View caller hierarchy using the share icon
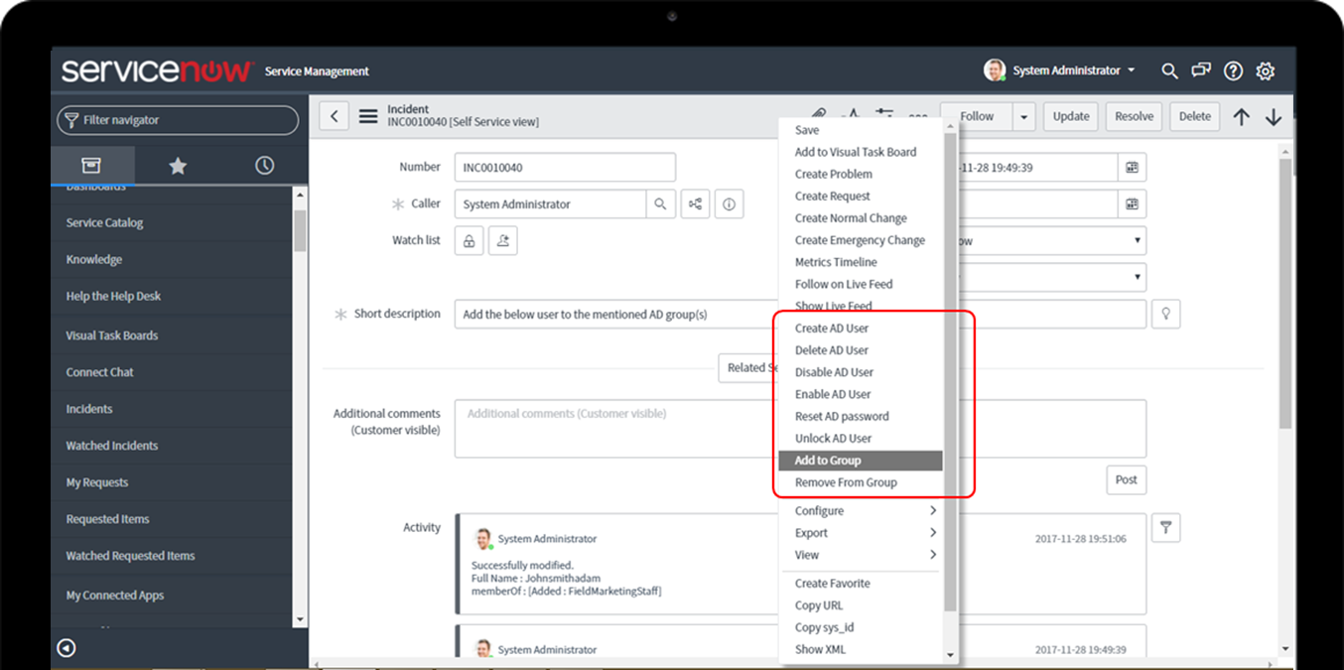The height and width of the screenshot is (670, 1344). click(695, 203)
